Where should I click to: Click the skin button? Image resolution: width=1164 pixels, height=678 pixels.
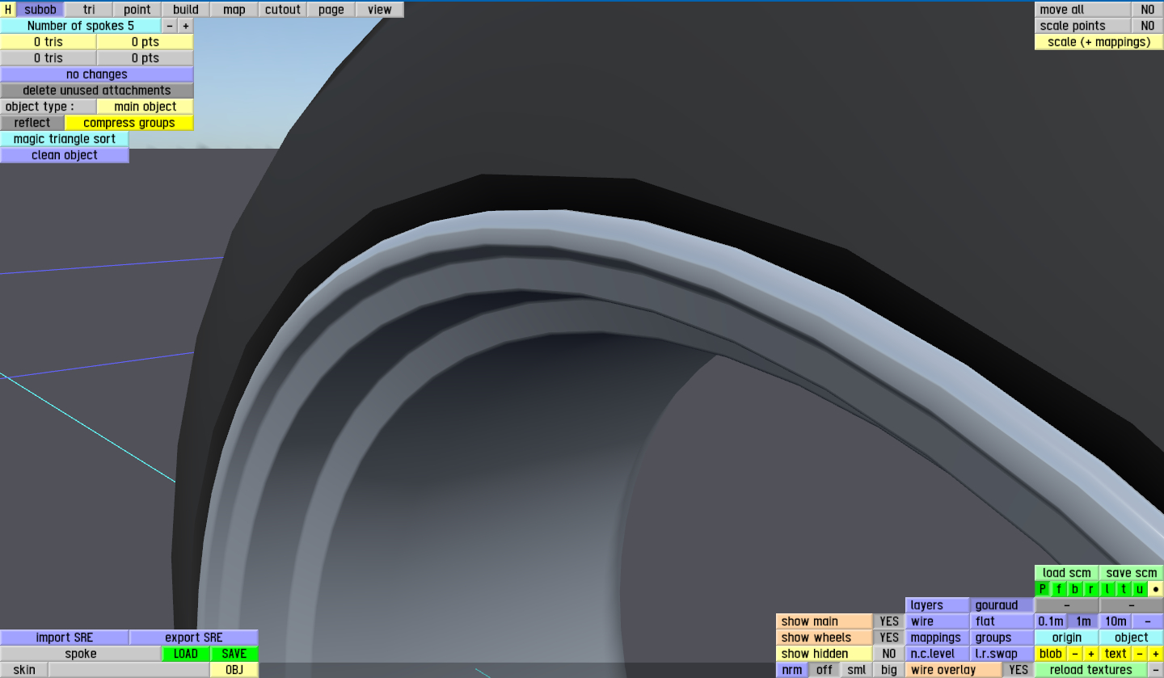24,670
